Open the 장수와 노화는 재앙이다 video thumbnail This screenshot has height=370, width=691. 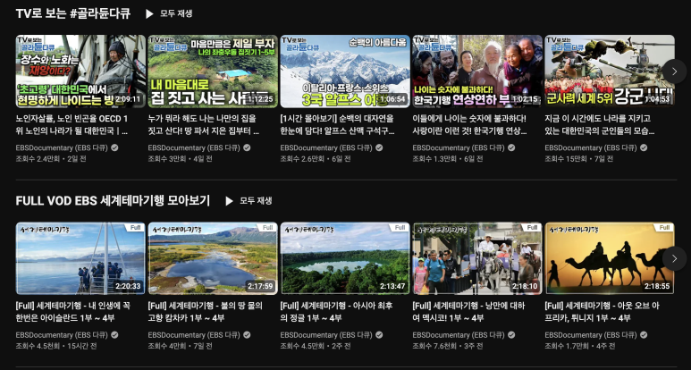pos(80,71)
